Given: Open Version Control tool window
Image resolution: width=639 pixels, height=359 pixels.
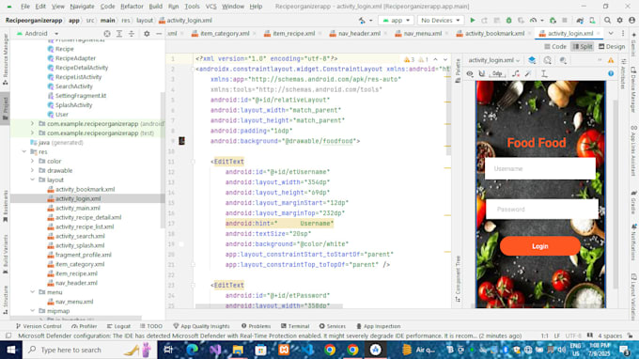Looking at the screenshot, I should tap(39, 326).
